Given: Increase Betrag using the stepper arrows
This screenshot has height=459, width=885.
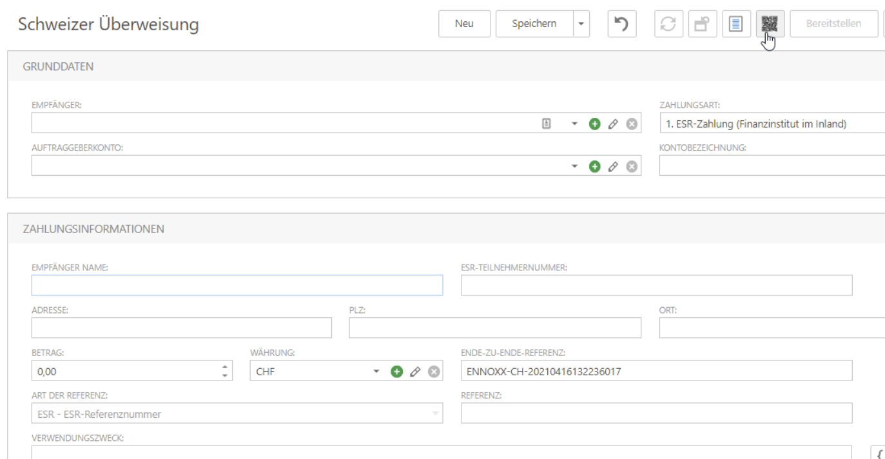Looking at the screenshot, I should pos(224,367).
